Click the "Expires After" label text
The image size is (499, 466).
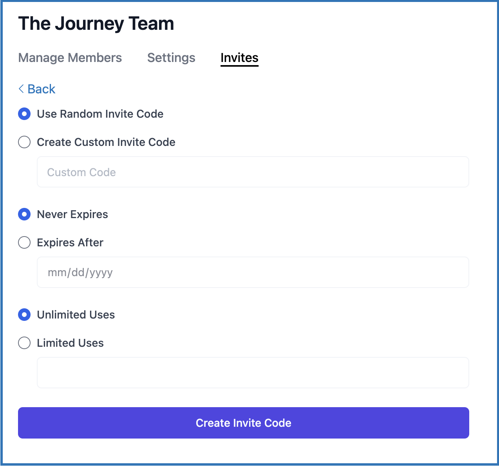tap(70, 242)
